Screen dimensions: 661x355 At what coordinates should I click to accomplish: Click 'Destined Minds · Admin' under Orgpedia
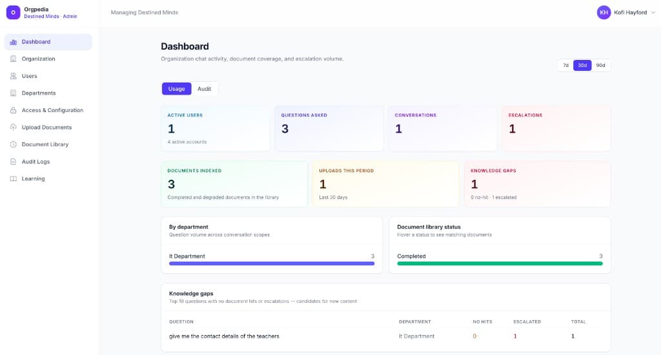coord(50,16)
